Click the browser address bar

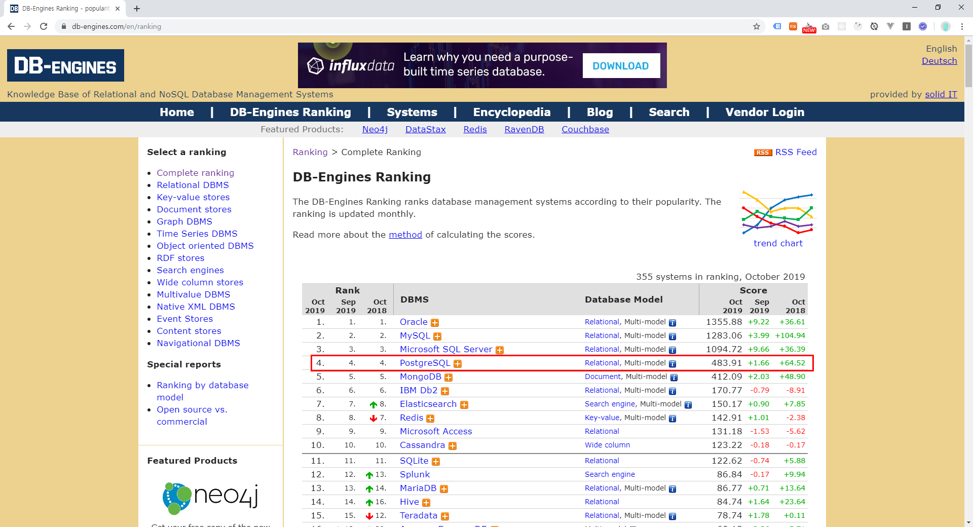tap(405, 26)
